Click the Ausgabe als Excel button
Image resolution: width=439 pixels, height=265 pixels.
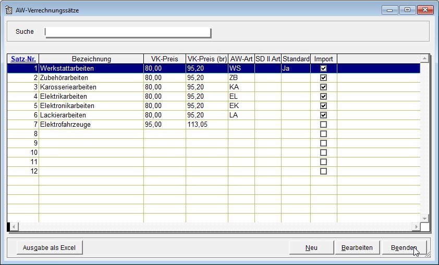tap(50, 248)
